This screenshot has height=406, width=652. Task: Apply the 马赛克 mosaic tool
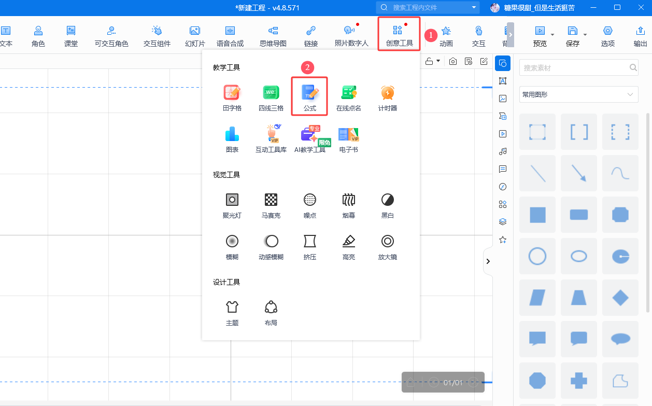pyautogui.click(x=271, y=204)
